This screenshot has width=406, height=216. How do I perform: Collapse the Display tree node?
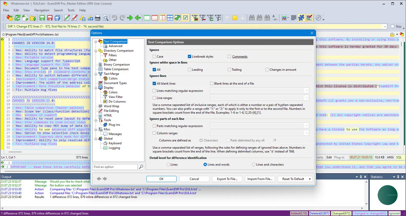(x=96, y=88)
